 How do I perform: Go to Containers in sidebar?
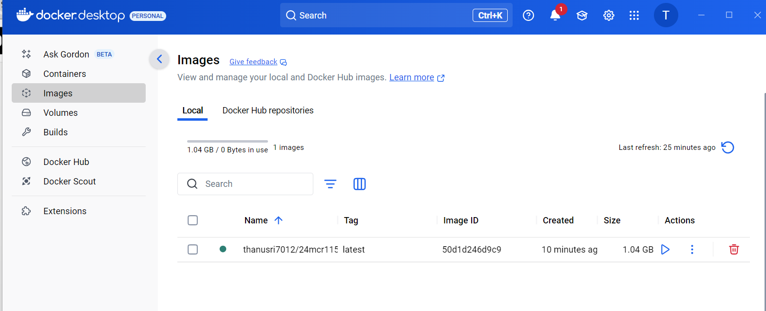point(78,73)
